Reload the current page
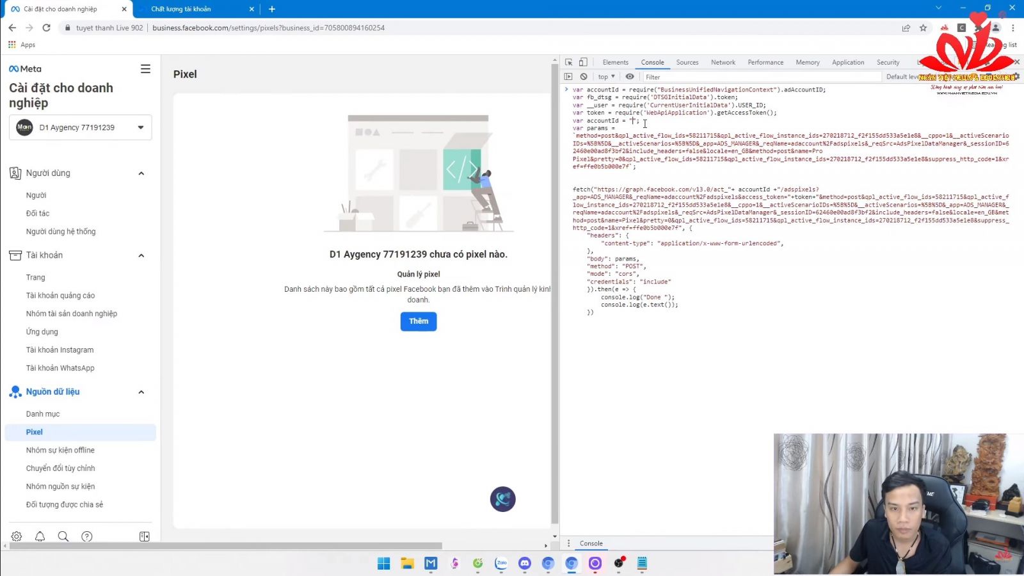The width and height of the screenshot is (1024, 576). click(46, 28)
